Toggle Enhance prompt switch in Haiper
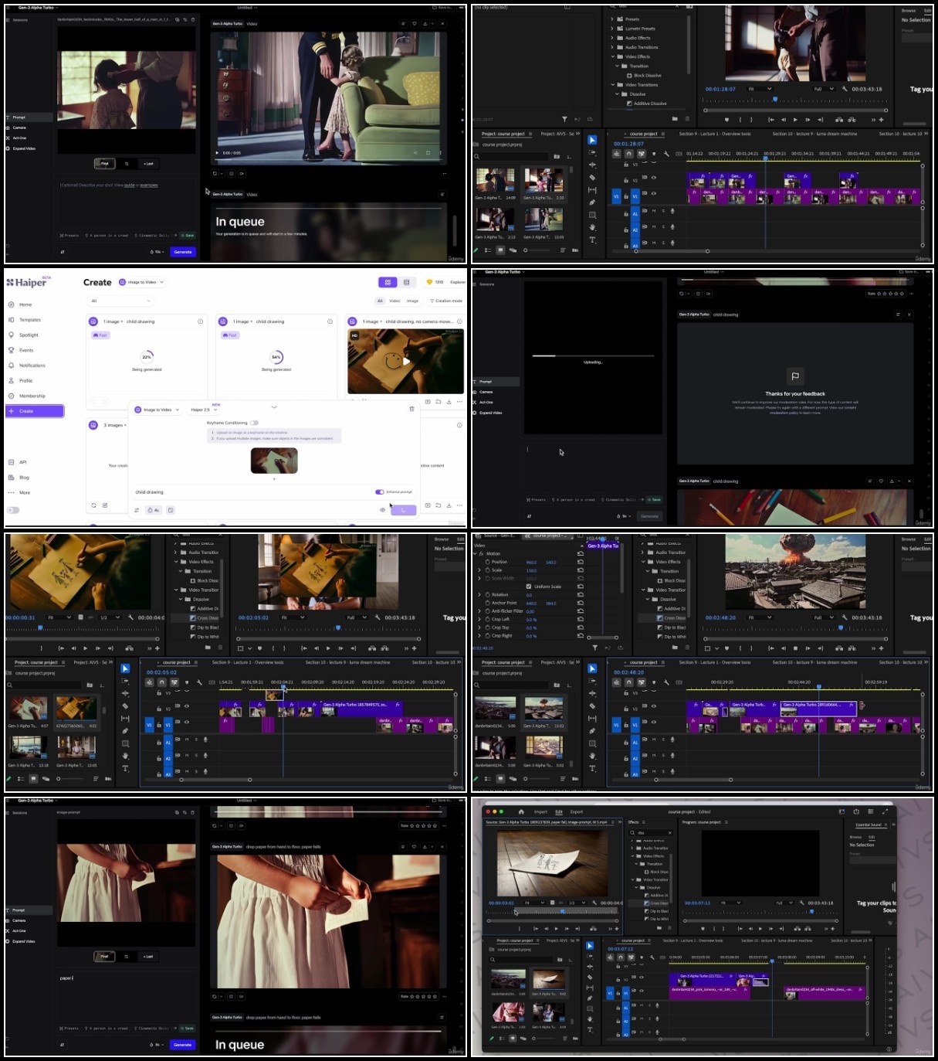 point(380,491)
